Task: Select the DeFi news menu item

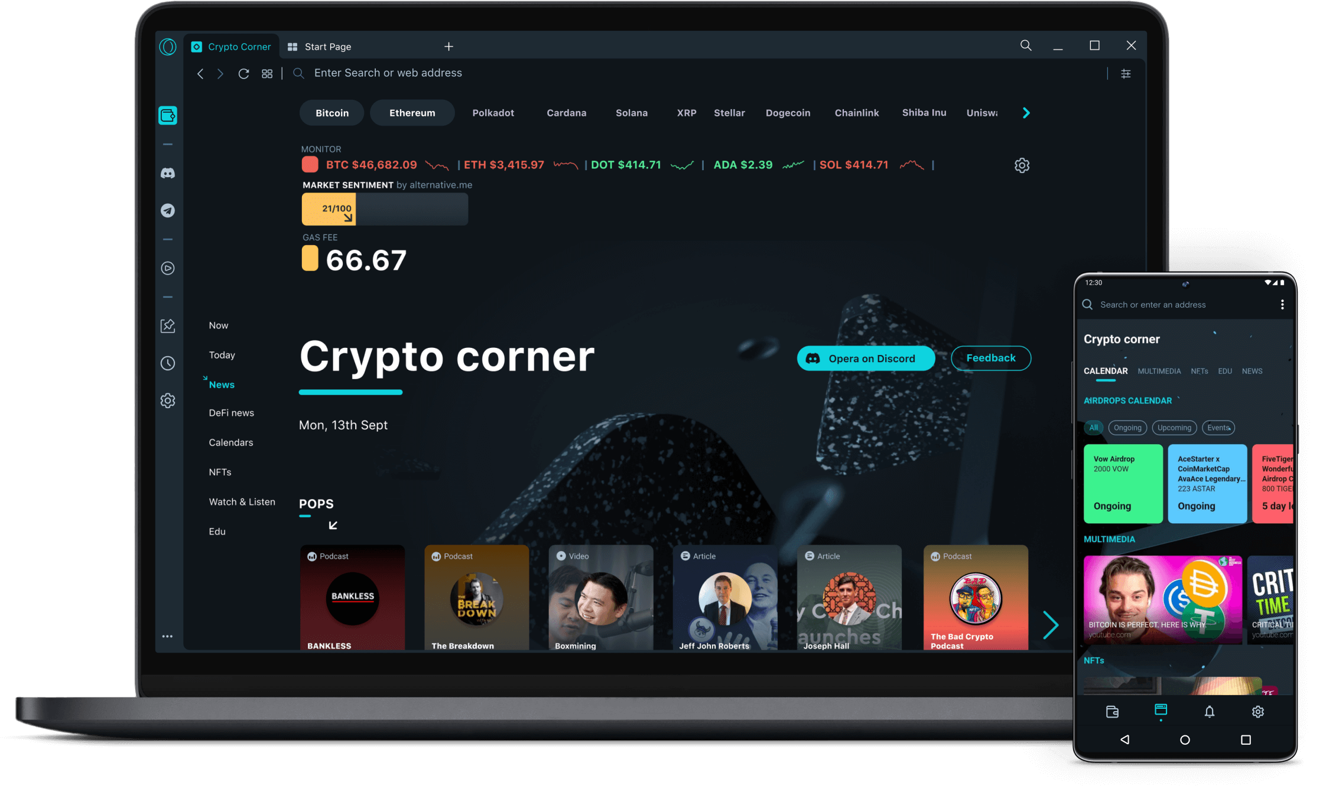Action: click(231, 413)
